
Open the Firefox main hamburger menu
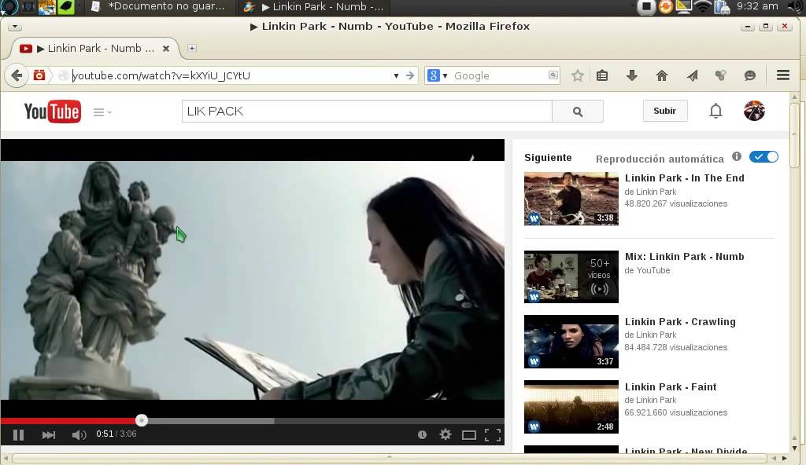tap(783, 75)
